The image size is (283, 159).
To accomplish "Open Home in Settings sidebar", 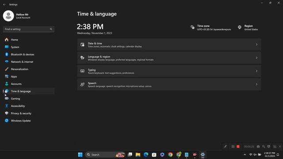I will pos(29,40).
